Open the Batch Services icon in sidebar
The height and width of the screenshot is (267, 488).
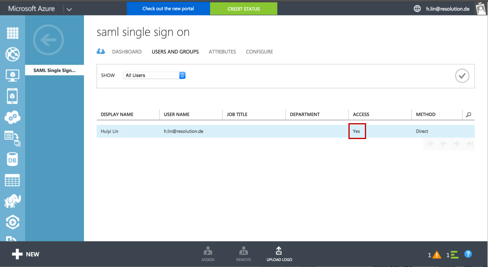click(x=13, y=138)
